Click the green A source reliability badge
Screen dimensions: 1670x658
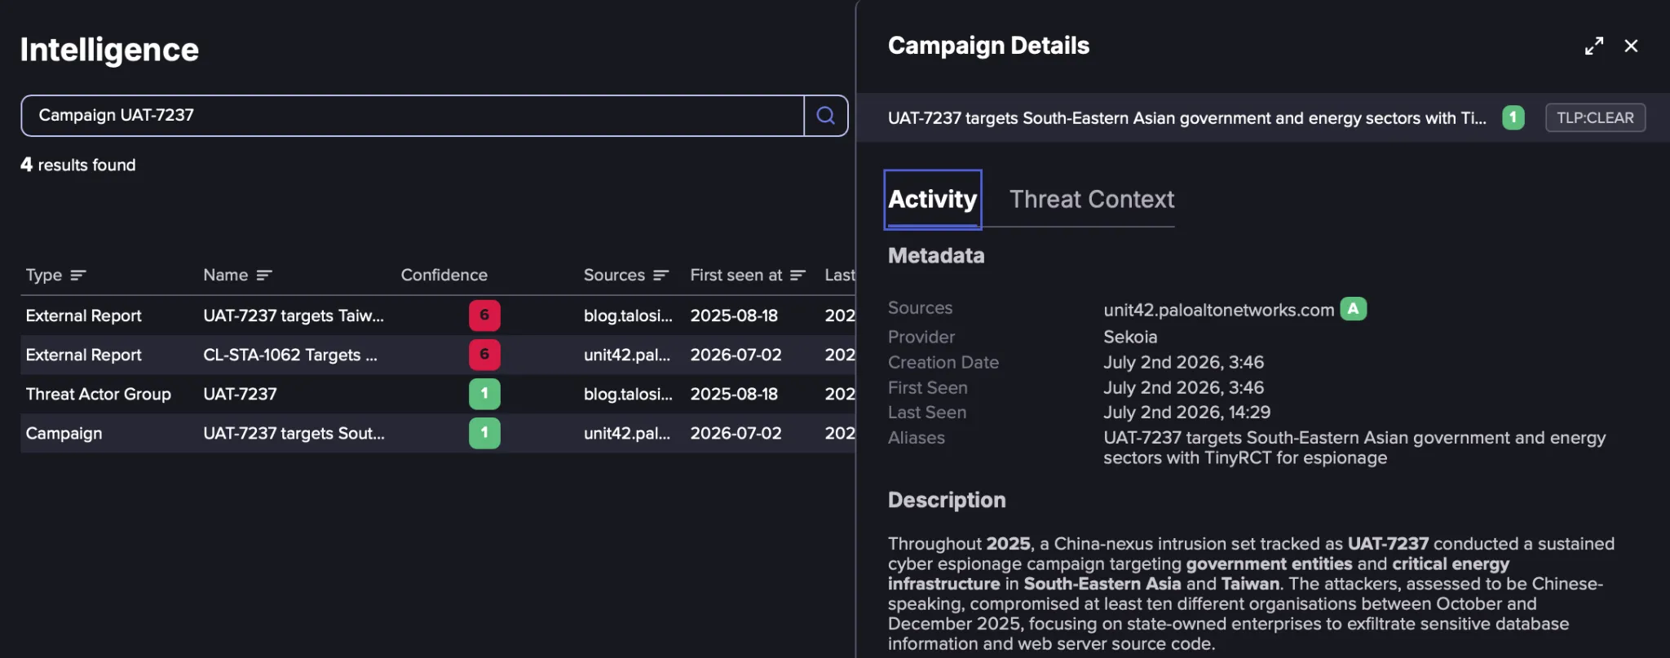pos(1353,309)
